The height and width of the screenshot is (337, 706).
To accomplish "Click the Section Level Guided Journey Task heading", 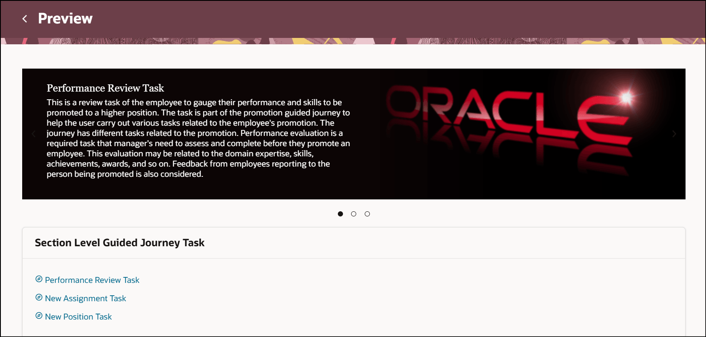I will click(x=120, y=243).
